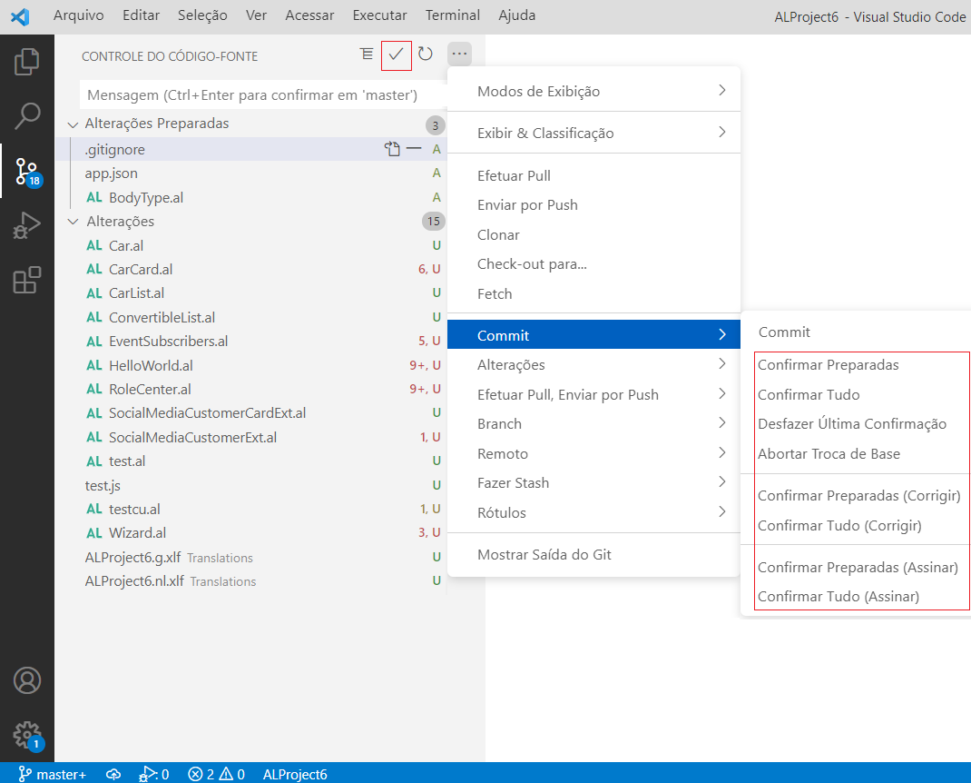Image resolution: width=971 pixels, height=783 pixels.
Task: Open the Source Control More Actions menu
Action: pyautogui.click(x=459, y=55)
